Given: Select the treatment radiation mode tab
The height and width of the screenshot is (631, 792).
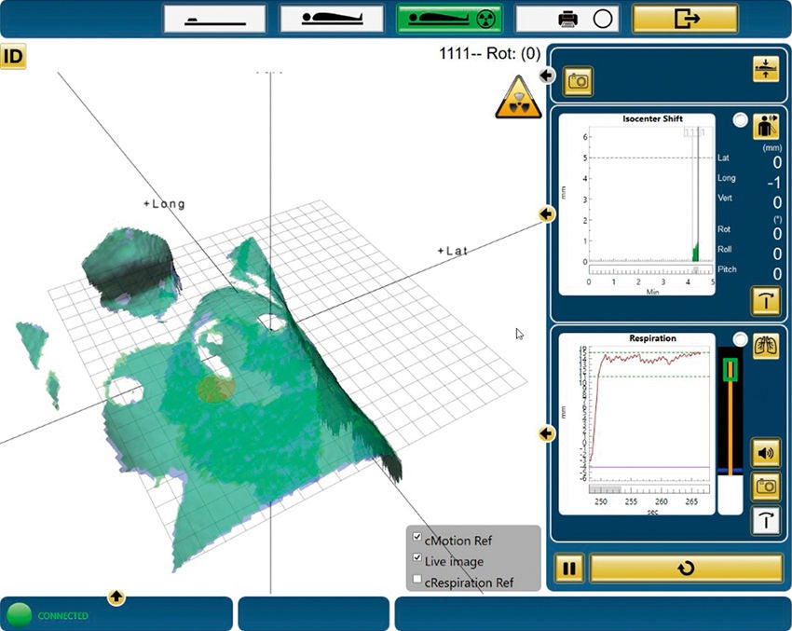Looking at the screenshot, I should [449, 20].
